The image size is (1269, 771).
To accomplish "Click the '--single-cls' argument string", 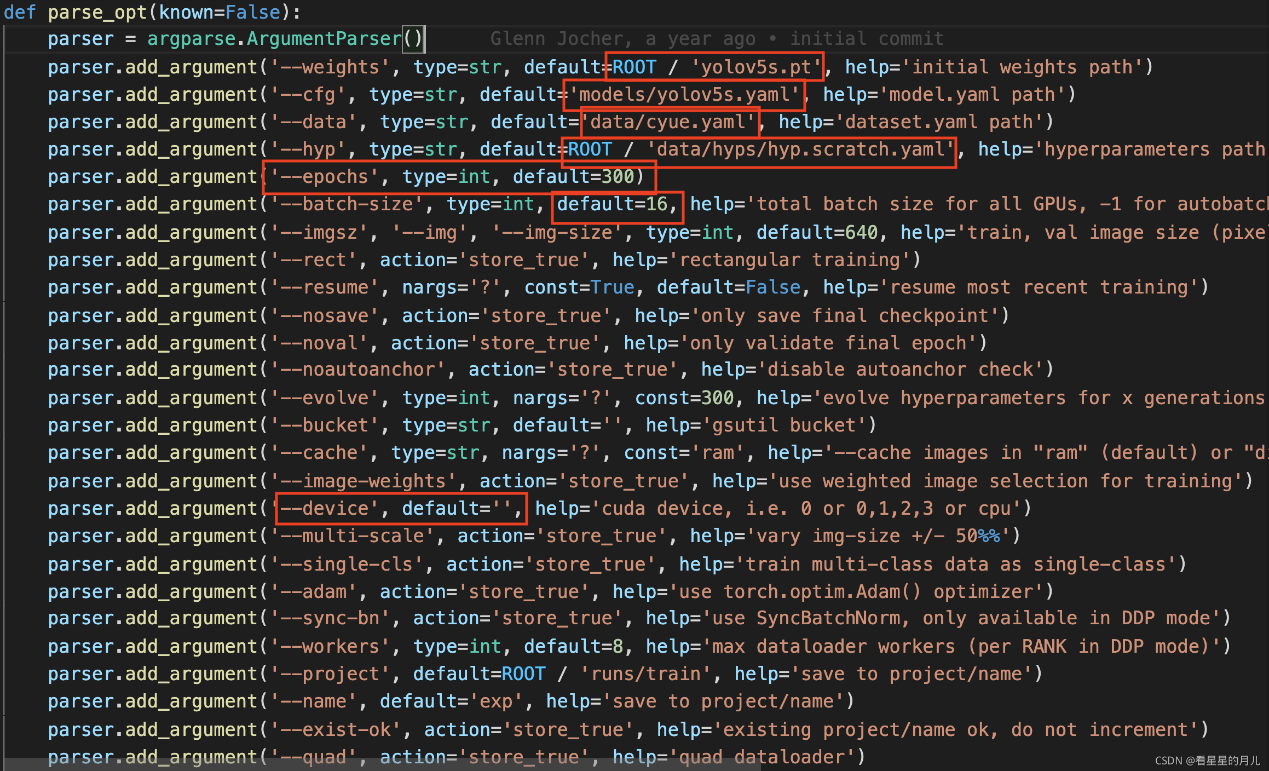I will [347, 565].
